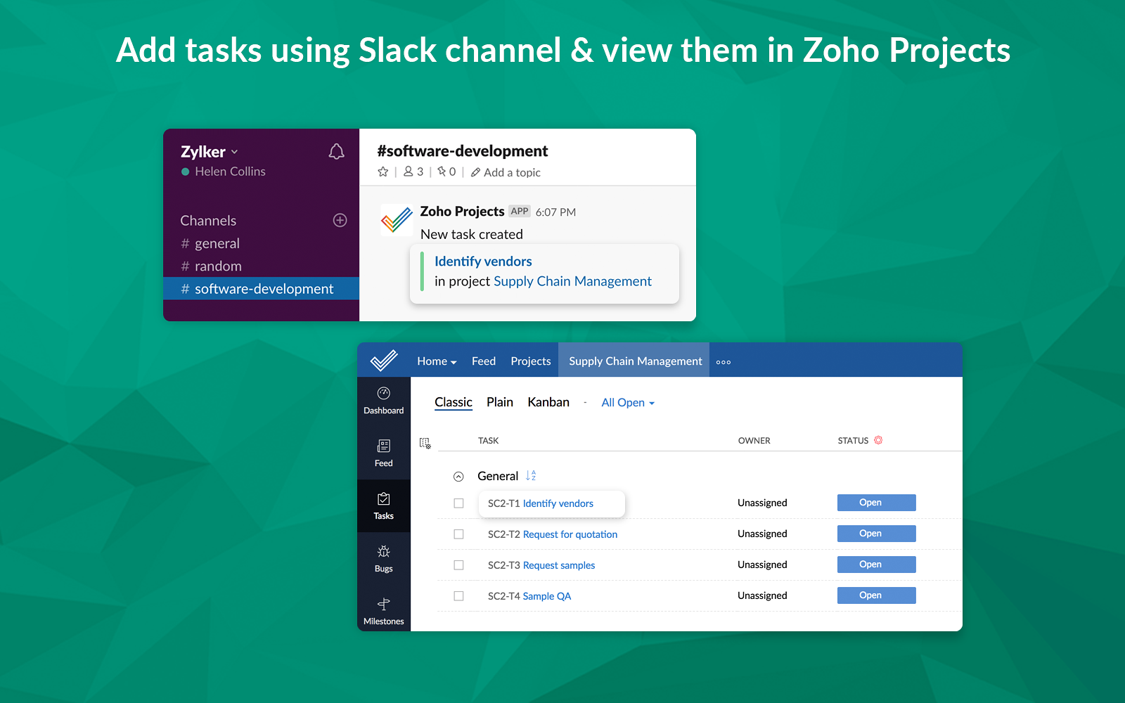The height and width of the screenshot is (703, 1125).
Task: Click the Channels section header
Action: [208, 220]
